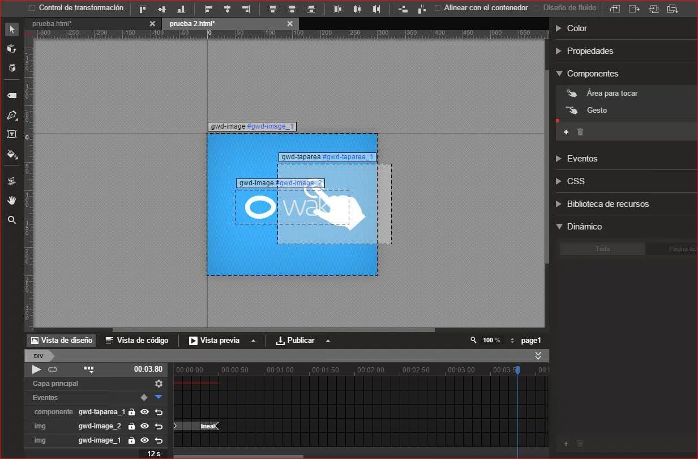The width and height of the screenshot is (698, 459).
Task: Toggle lock on gwd-taparea_1 layer
Action: (x=131, y=412)
